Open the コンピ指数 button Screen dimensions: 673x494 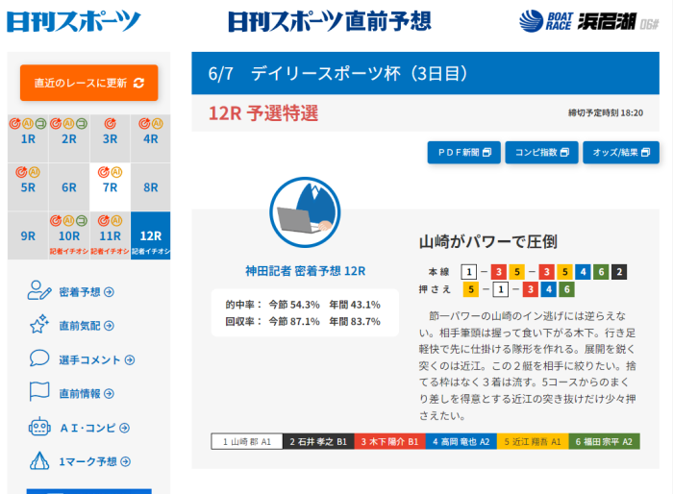(x=541, y=152)
